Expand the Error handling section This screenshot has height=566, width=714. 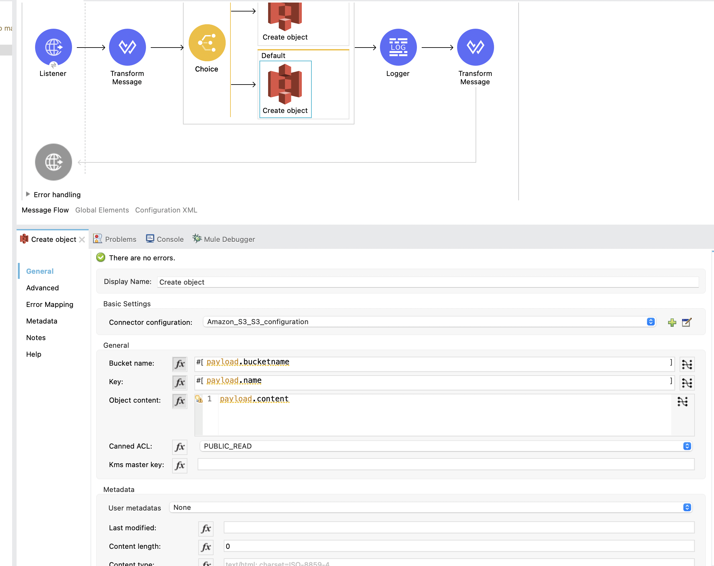click(x=28, y=194)
